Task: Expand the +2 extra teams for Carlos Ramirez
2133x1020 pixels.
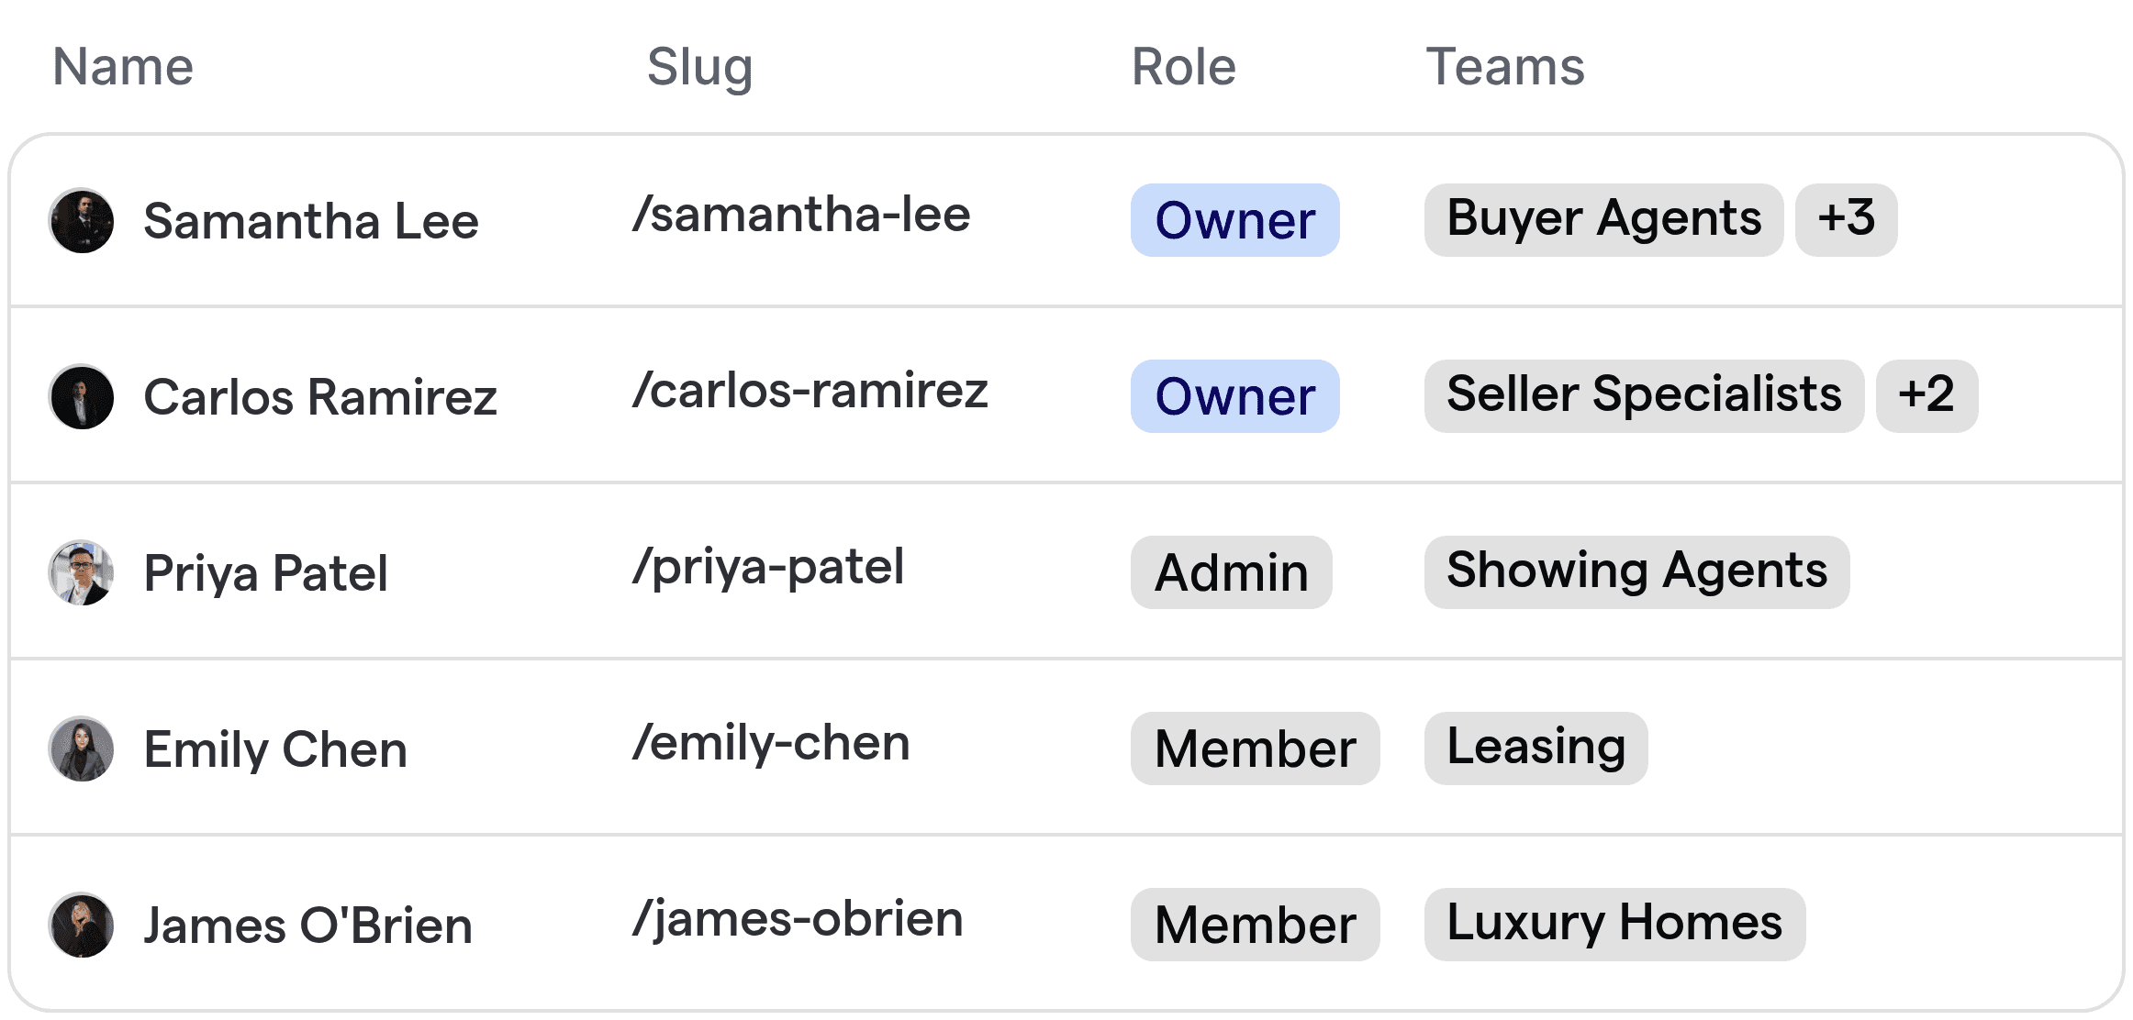Action: click(x=1926, y=395)
